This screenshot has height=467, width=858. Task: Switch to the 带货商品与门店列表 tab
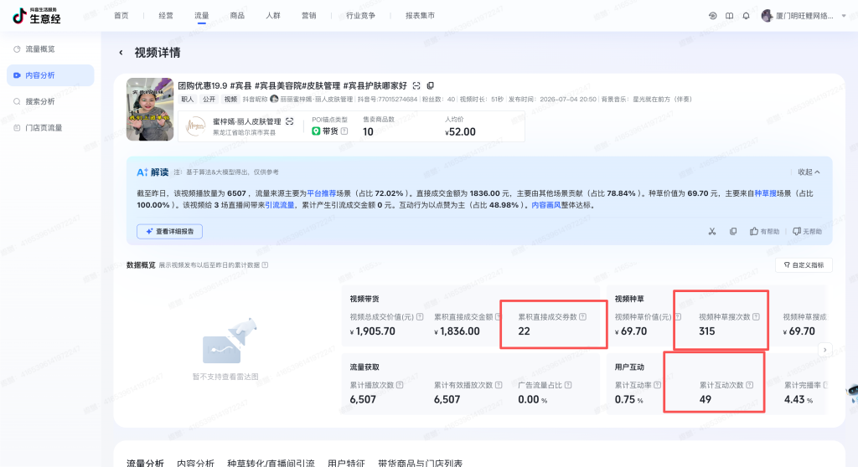pos(421,463)
